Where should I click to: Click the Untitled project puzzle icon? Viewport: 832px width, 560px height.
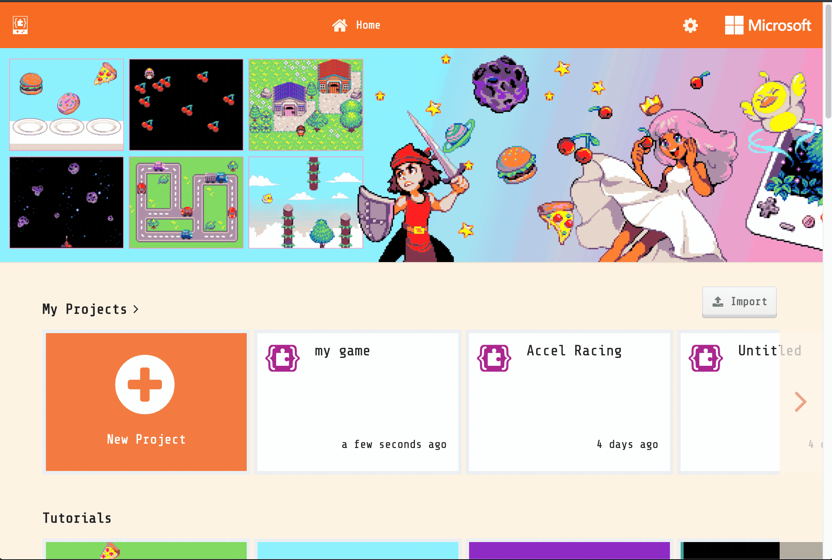click(706, 358)
